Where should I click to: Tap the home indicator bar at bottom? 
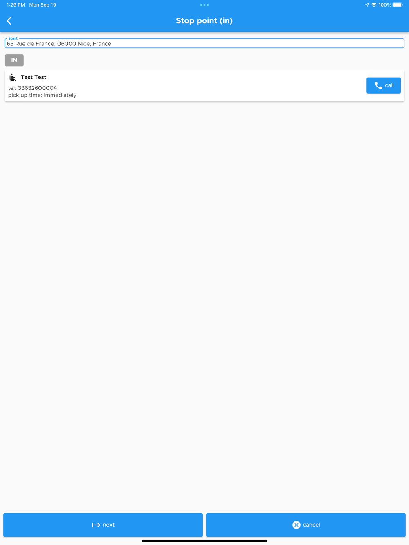(x=204, y=541)
